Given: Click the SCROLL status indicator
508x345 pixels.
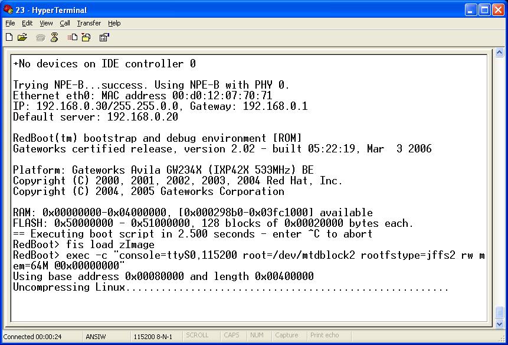Looking at the screenshot, I should 197,336.
